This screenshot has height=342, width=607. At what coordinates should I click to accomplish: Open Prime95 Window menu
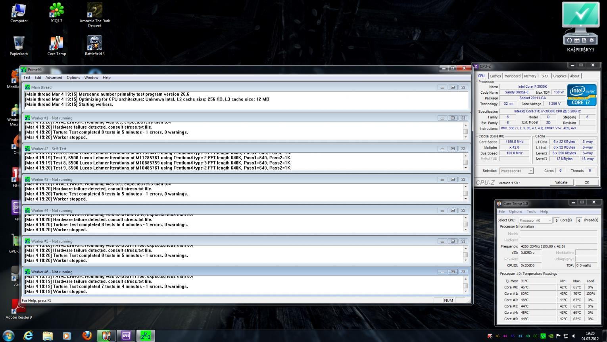click(91, 77)
